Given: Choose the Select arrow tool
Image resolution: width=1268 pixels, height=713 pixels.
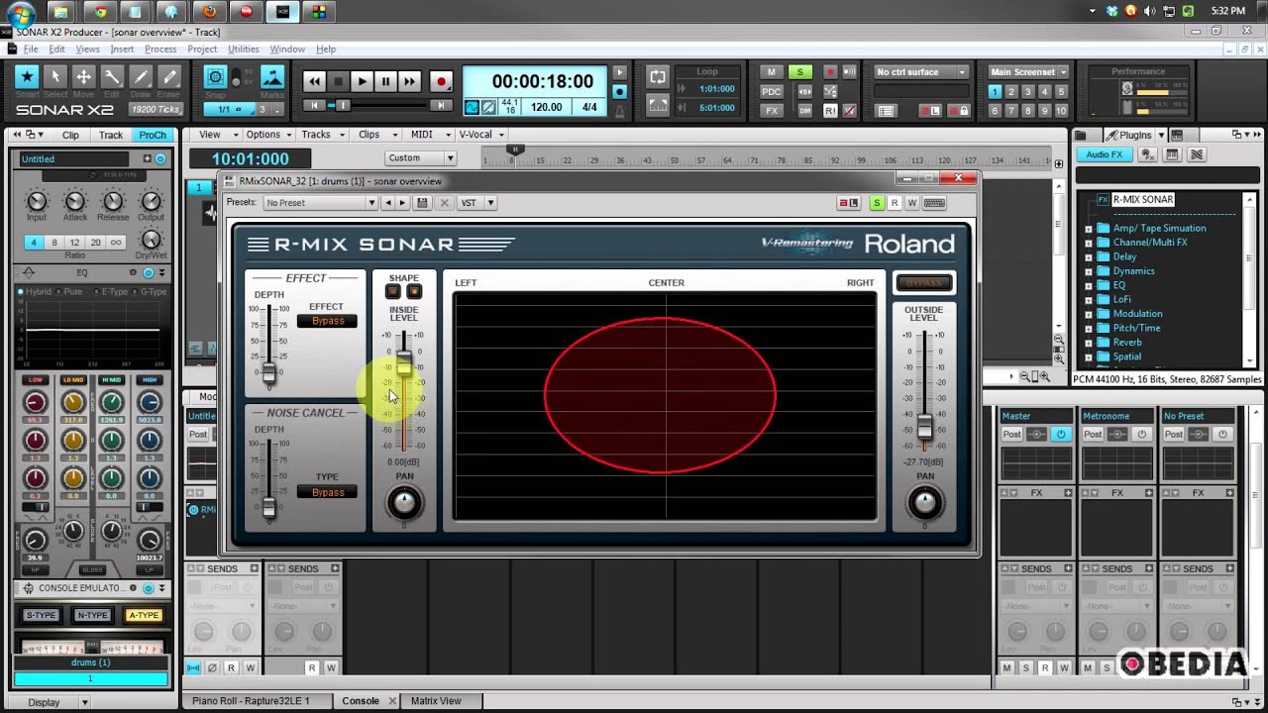Looking at the screenshot, I should coord(55,76).
